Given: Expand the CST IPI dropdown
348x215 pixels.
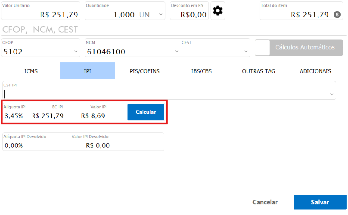Looking at the screenshot, I should pos(332,94).
